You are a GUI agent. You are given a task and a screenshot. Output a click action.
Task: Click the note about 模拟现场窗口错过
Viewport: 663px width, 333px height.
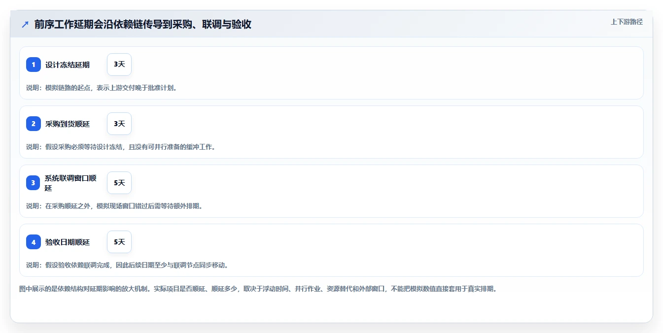[114, 206]
